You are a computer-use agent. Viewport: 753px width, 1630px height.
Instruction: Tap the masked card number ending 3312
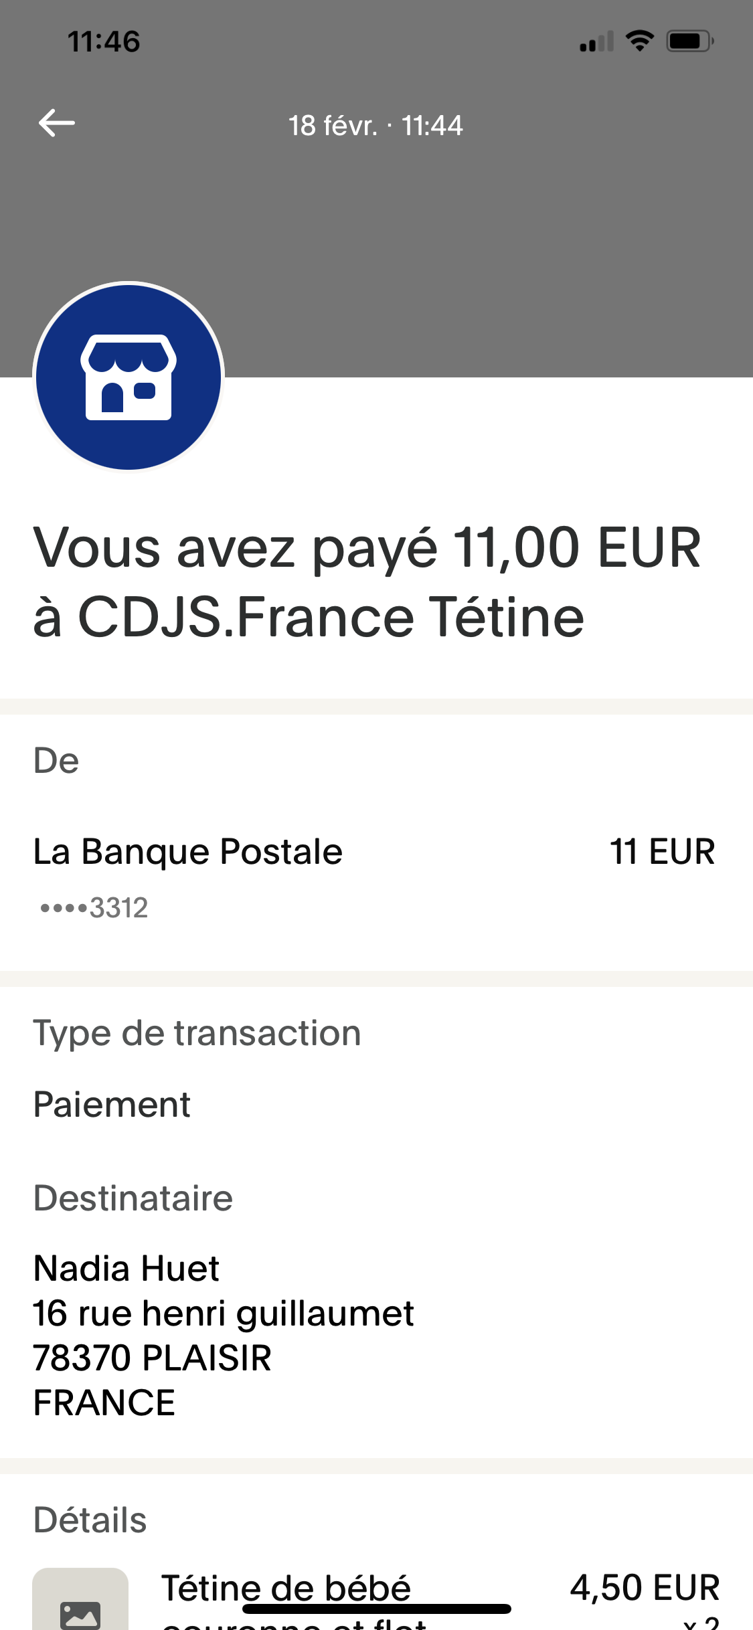click(94, 908)
